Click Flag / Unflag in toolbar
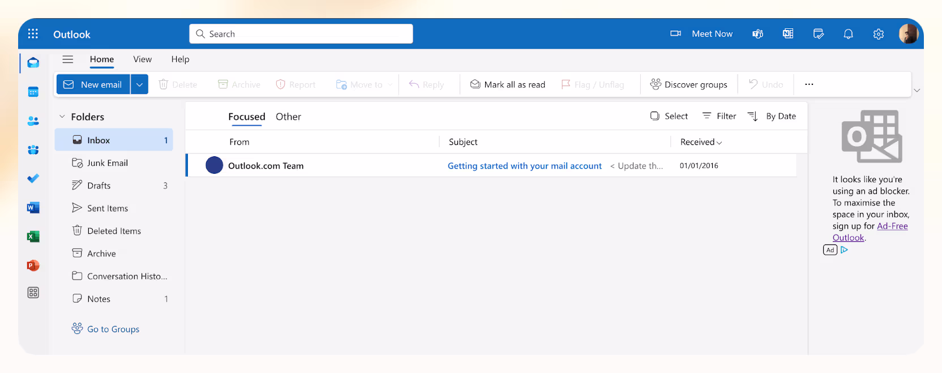 (593, 84)
